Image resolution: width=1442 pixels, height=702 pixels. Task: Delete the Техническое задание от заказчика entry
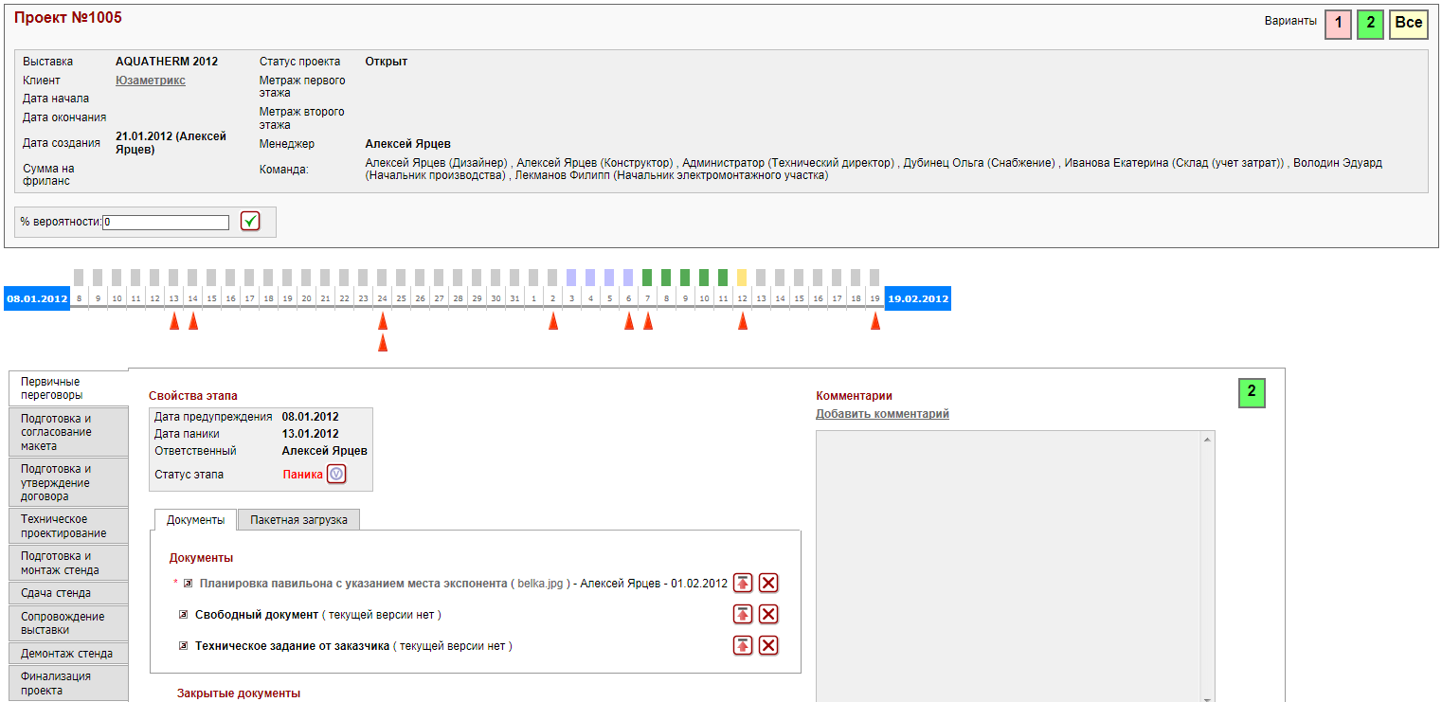tap(768, 646)
